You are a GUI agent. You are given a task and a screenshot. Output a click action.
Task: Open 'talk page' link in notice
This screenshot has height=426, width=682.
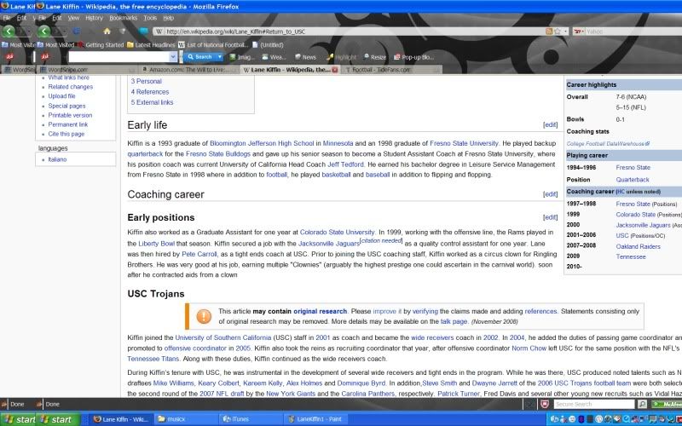point(454,322)
